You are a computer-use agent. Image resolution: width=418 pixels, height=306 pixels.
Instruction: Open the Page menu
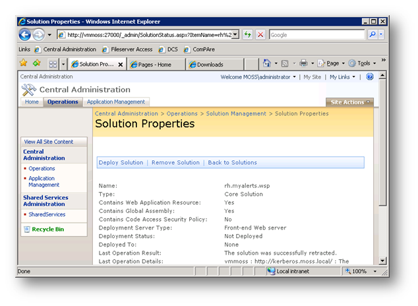tap(331, 63)
